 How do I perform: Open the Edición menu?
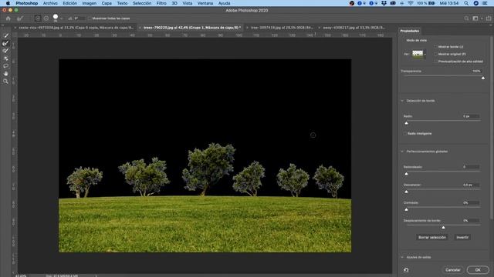point(69,3)
